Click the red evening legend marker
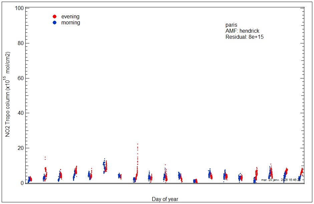 [55, 16]
